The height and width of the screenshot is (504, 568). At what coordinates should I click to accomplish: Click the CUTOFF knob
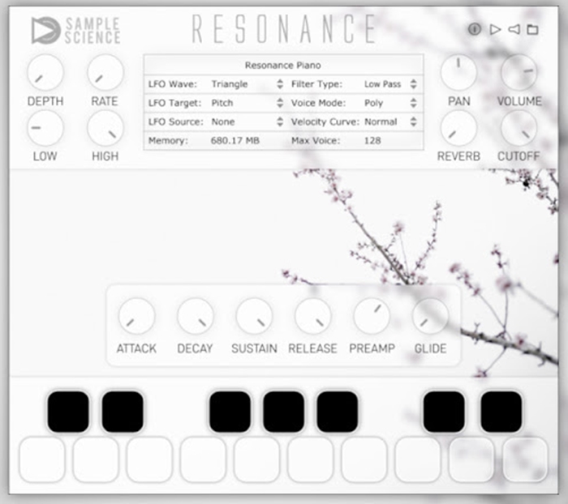click(x=519, y=128)
